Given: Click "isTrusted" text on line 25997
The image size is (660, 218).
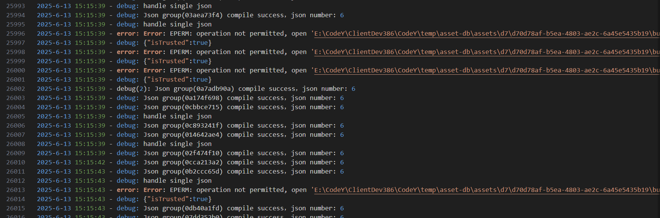Looking at the screenshot, I should pos(168,43).
